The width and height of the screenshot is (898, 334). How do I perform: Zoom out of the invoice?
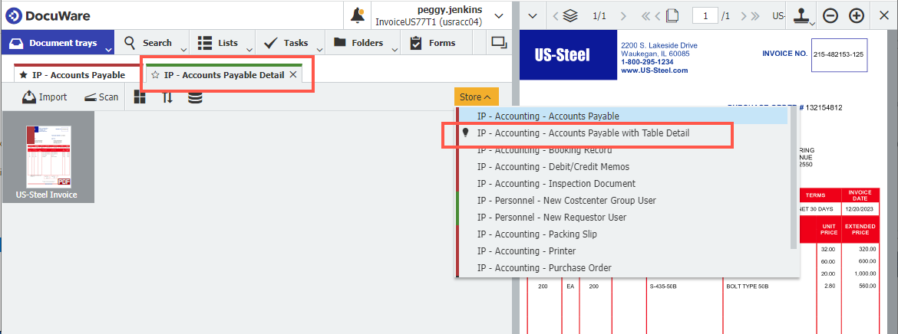coord(830,16)
